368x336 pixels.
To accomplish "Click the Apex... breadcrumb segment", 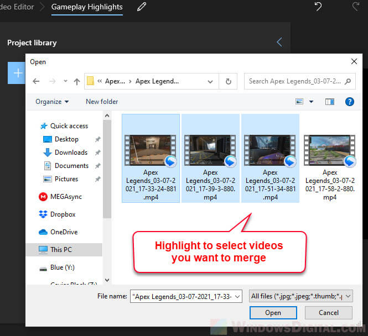I will [115, 81].
